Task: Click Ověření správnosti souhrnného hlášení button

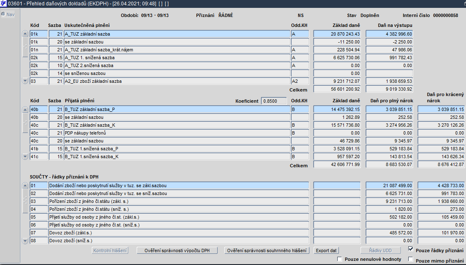Action: point(267,251)
